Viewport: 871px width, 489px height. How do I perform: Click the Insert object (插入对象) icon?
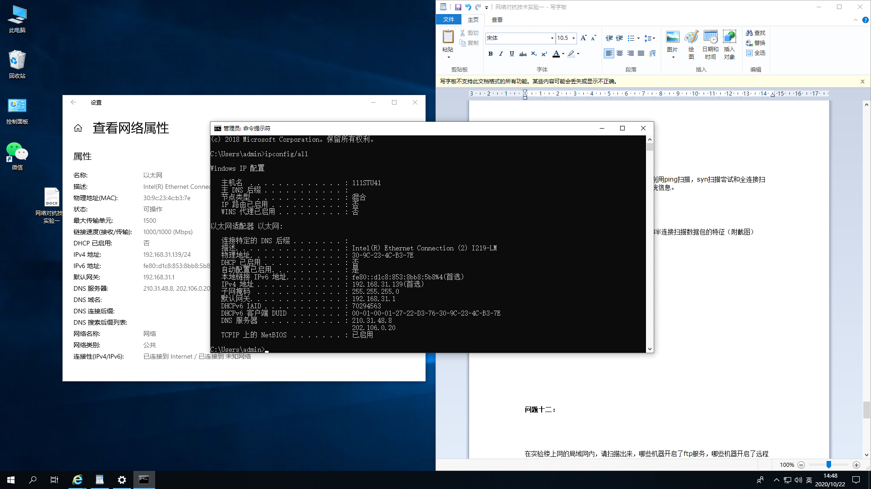(729, 44)
